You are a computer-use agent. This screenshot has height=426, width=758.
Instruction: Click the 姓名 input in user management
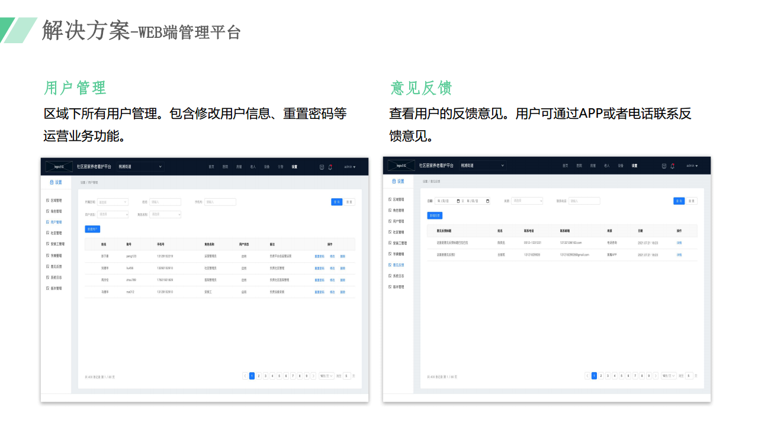click(165, 202)
